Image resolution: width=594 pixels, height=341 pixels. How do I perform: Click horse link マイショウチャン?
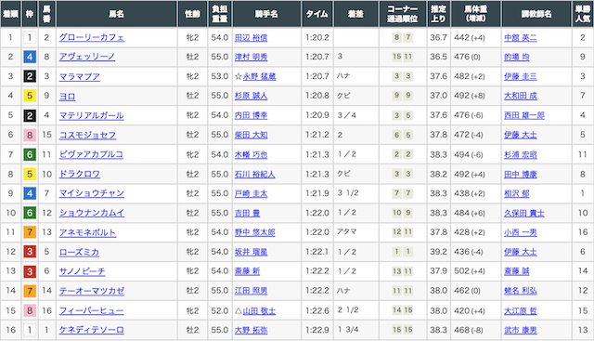tap(92, 193)
